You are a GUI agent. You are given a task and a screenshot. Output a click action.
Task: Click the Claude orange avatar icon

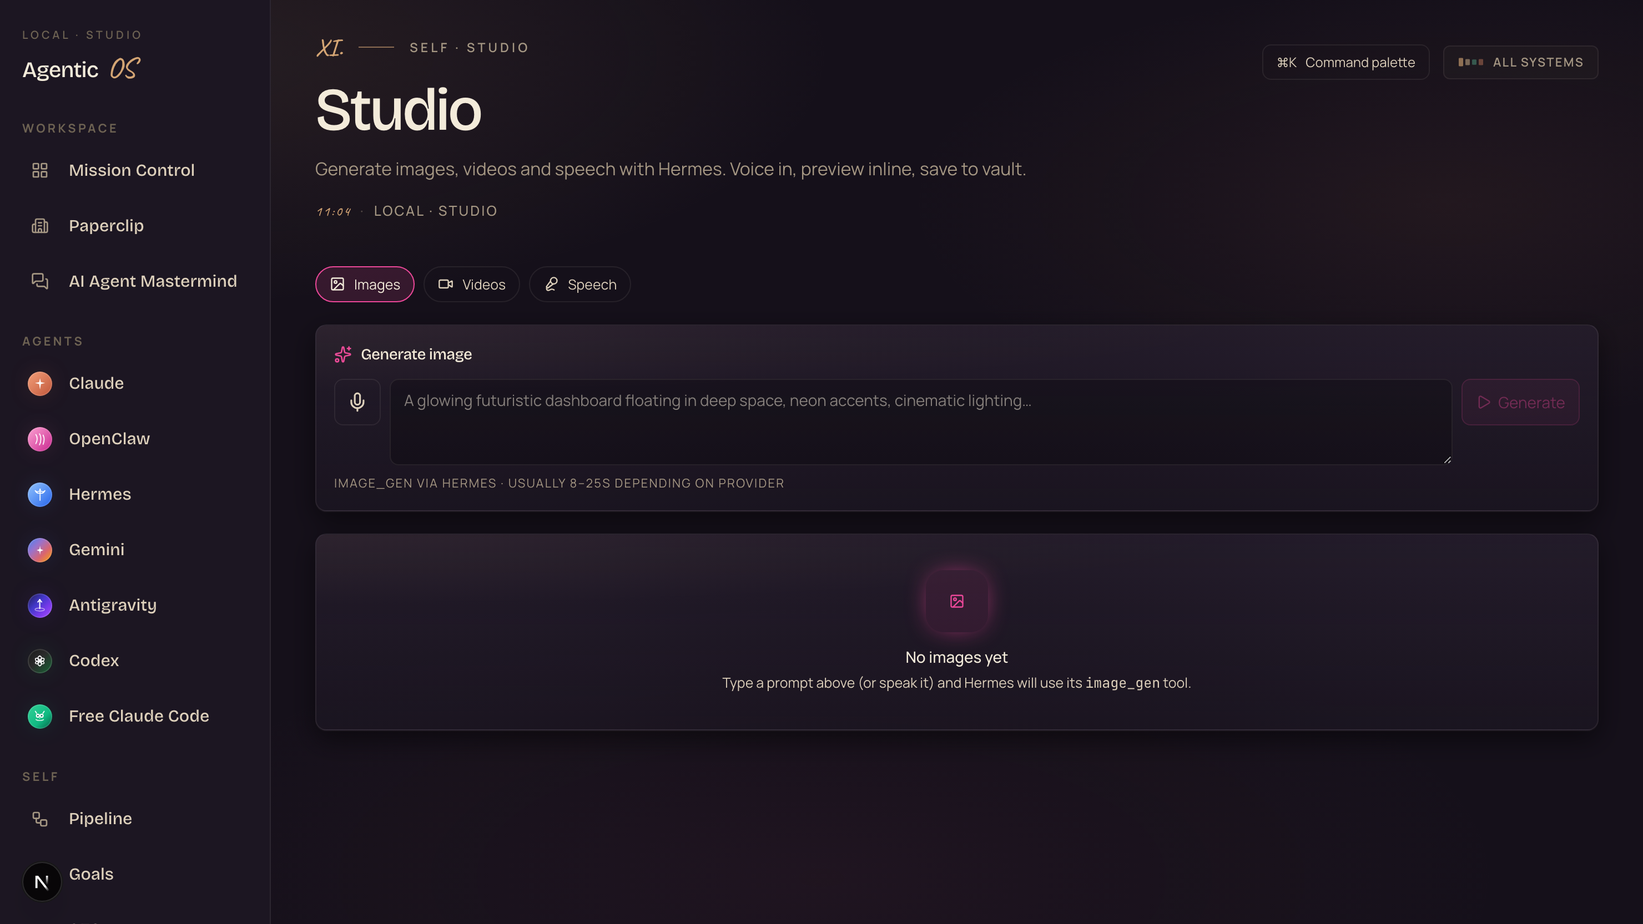[39, 384]
